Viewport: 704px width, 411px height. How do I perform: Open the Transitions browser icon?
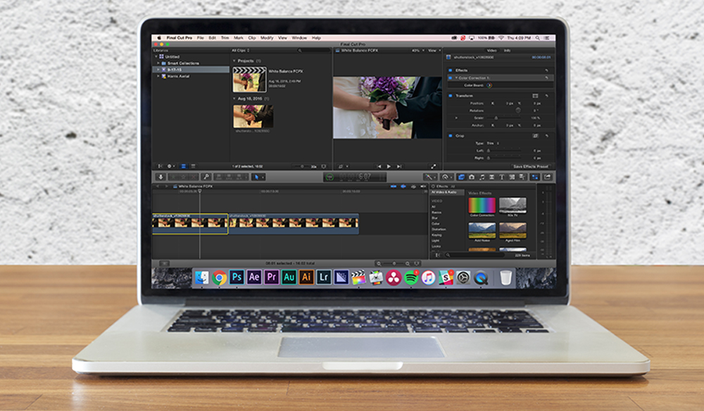(491, 177)
